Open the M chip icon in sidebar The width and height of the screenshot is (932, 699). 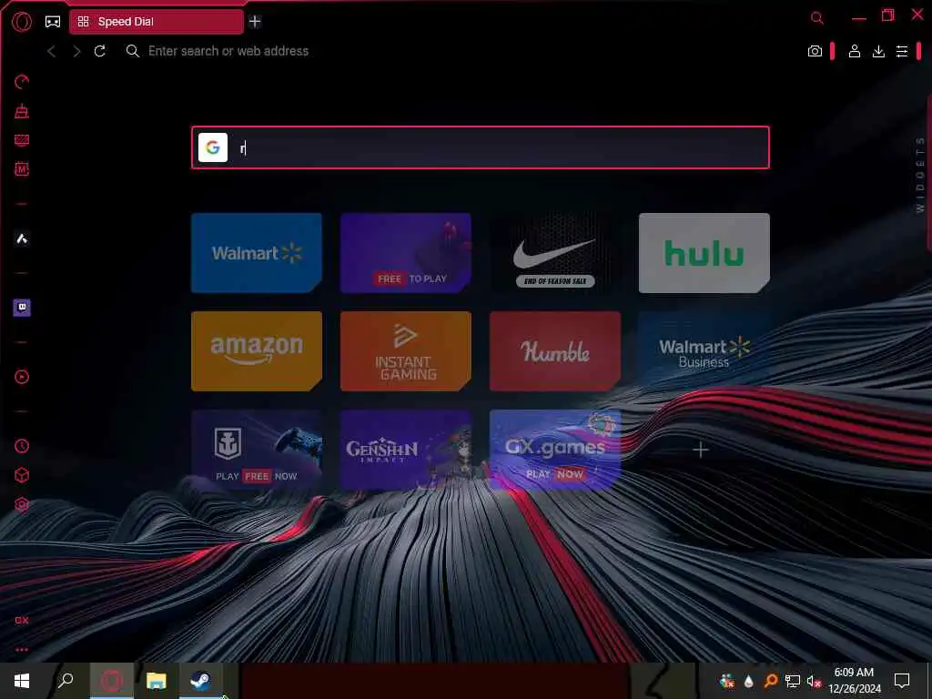coord(22,169)
